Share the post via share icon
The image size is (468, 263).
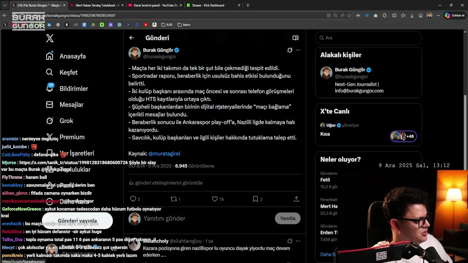click(297, 199)
